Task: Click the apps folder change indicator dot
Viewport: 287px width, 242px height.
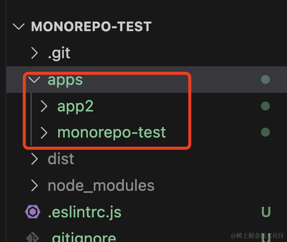Action: (x=265, y=79)
